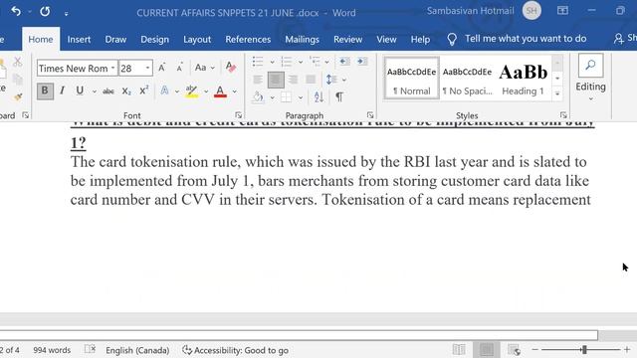Open the Mailings tab
The height and width of the screenshot is (358, 637).
pos(302,40)
